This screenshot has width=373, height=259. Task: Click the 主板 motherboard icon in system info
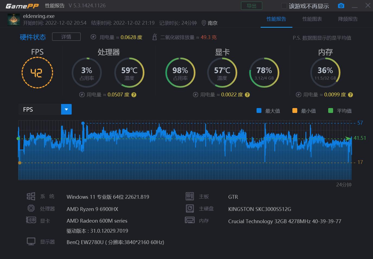[189, 196]
